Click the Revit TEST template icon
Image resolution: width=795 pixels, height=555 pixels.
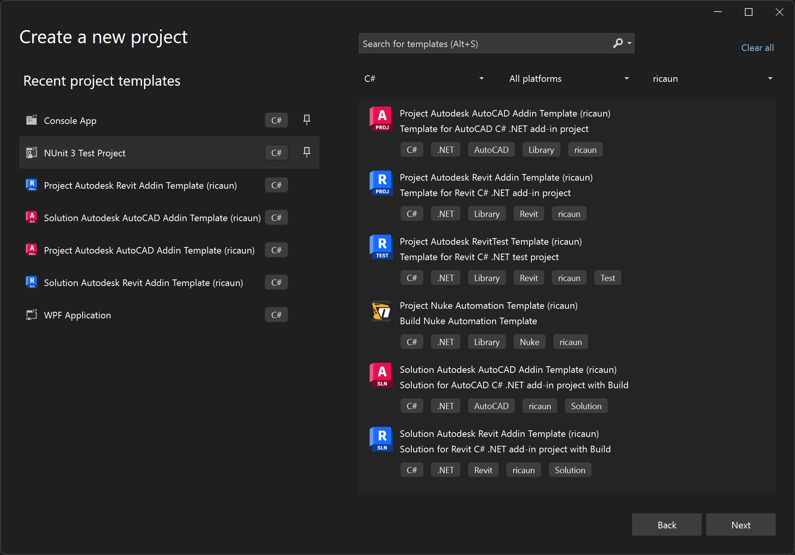[x=381, y=247]
